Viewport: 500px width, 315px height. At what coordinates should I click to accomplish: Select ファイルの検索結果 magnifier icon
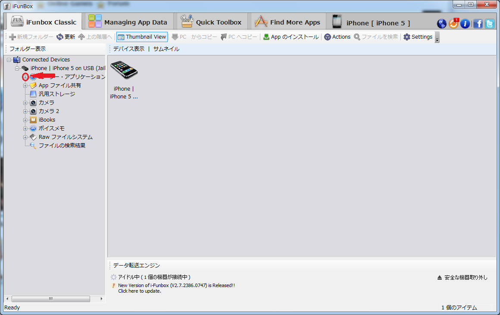coord(33,145)
